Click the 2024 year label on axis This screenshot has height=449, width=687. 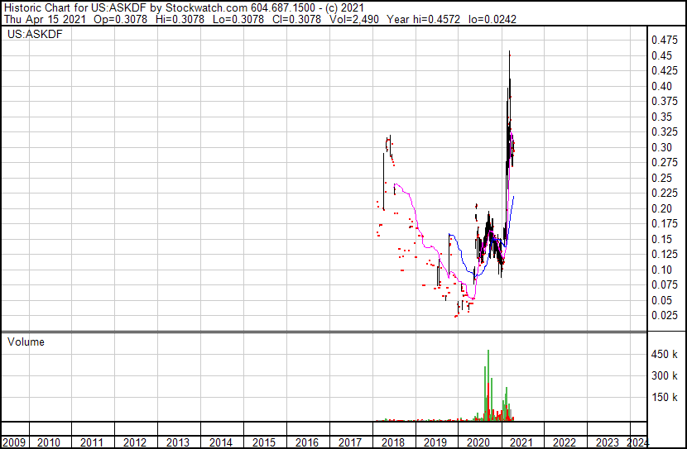[x=637, y=442]
